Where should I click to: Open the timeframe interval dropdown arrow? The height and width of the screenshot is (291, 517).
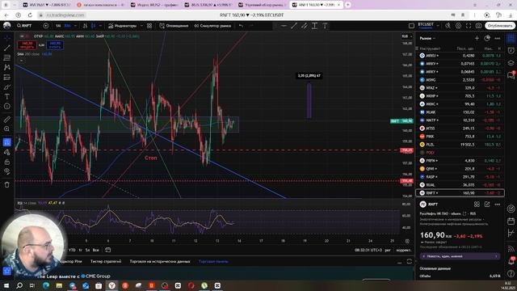click(75, 26)
